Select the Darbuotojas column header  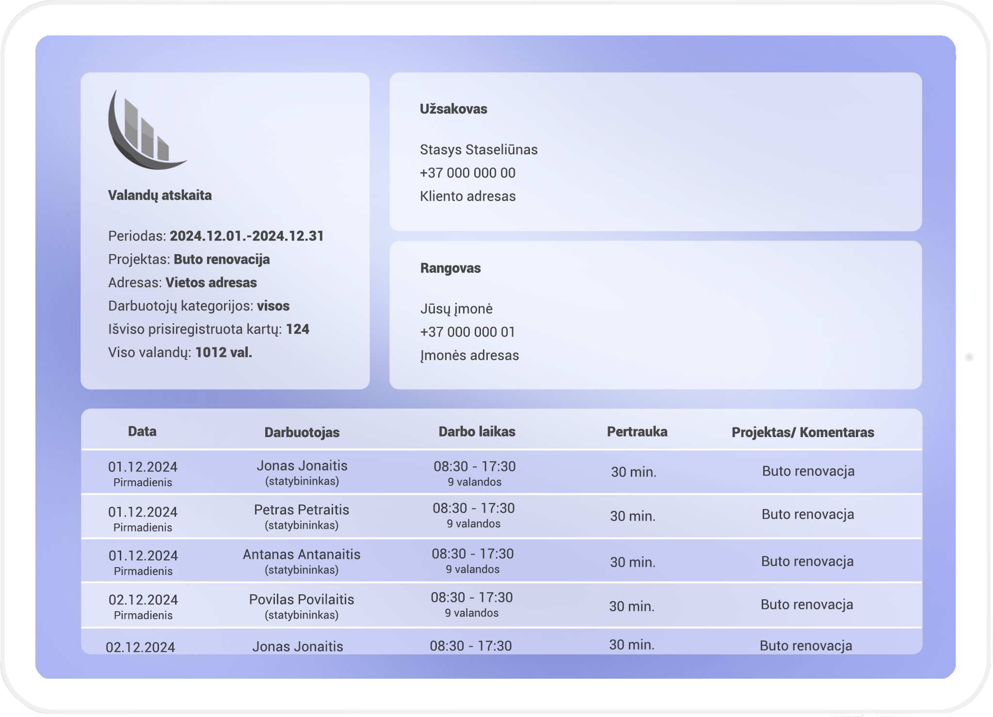pos(302,433)
